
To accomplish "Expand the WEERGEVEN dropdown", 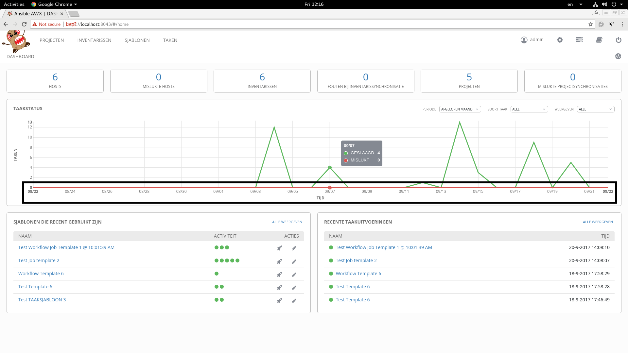I will [x=595, y=109].
